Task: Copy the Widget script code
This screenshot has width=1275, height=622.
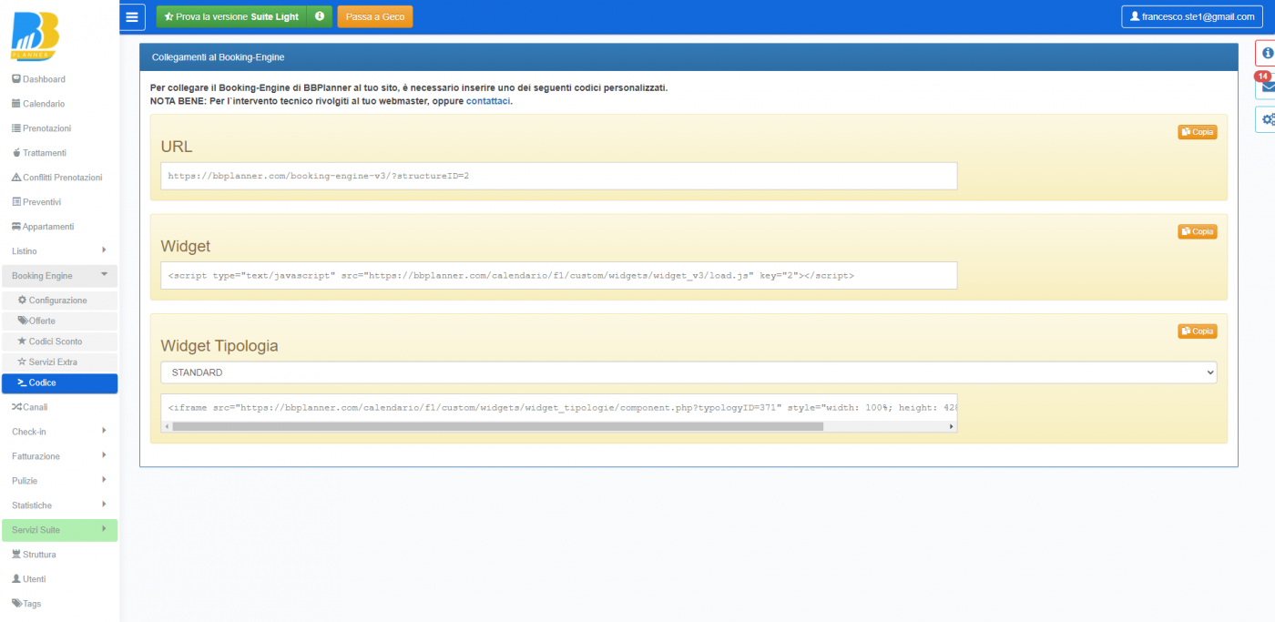Action: (1198, 231)
